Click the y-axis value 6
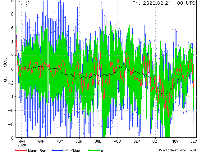 [12, 28]
